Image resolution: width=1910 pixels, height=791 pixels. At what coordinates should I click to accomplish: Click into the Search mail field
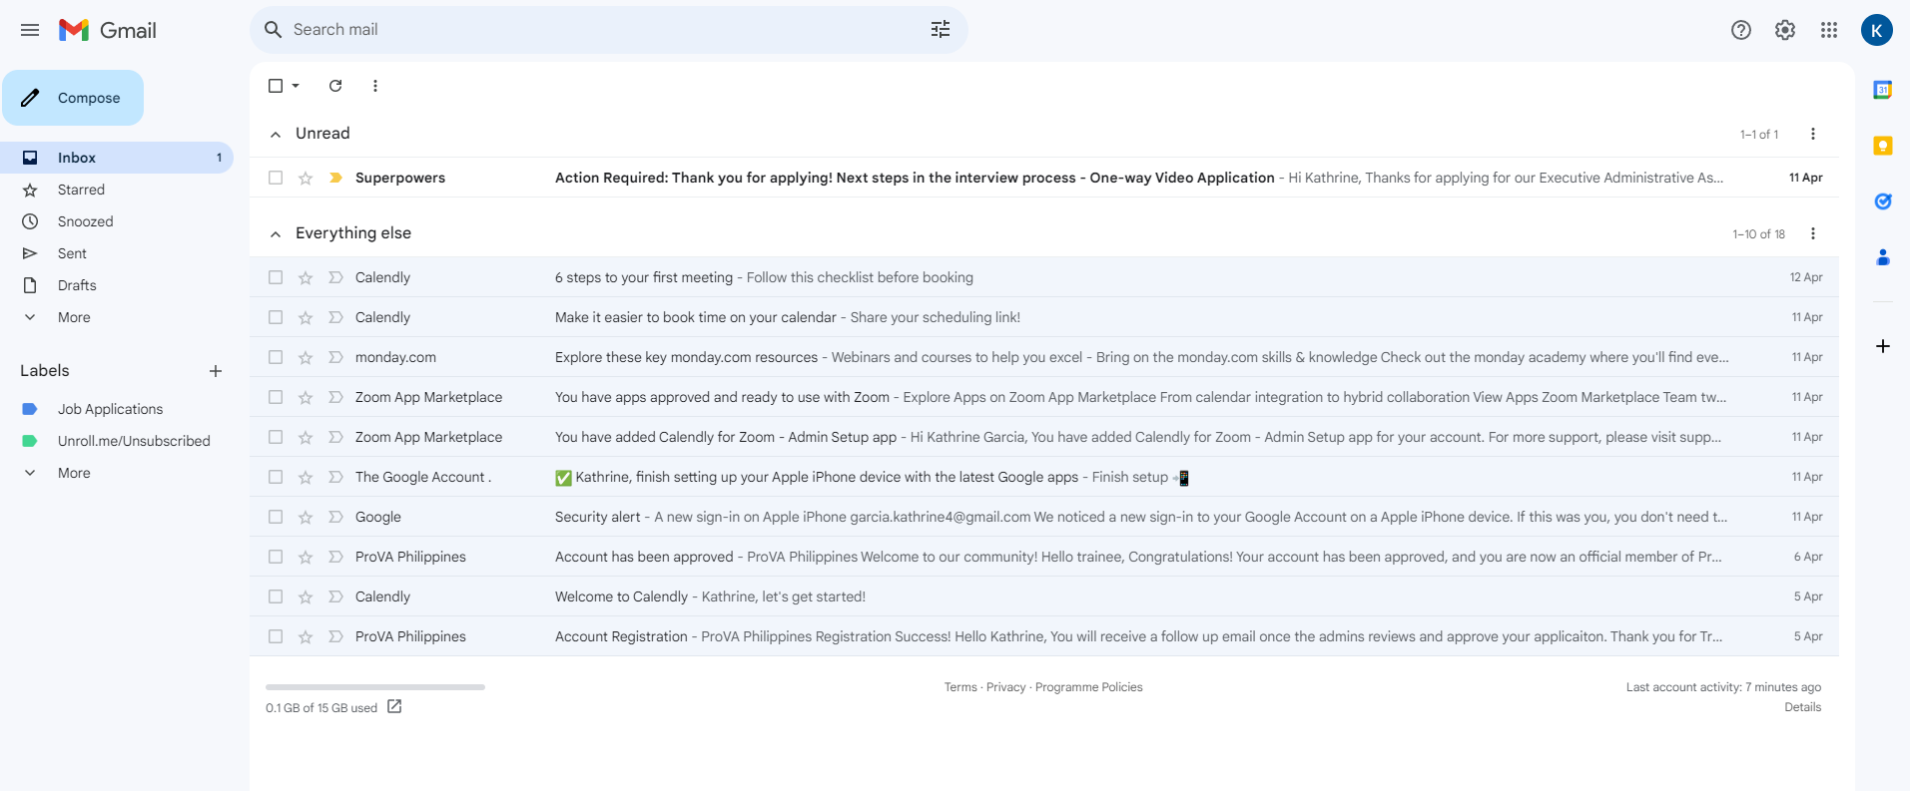(x=599, y=30)
